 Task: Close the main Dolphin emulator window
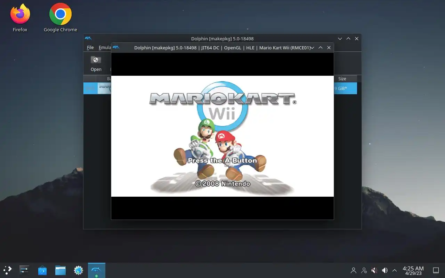pos(357,39)
